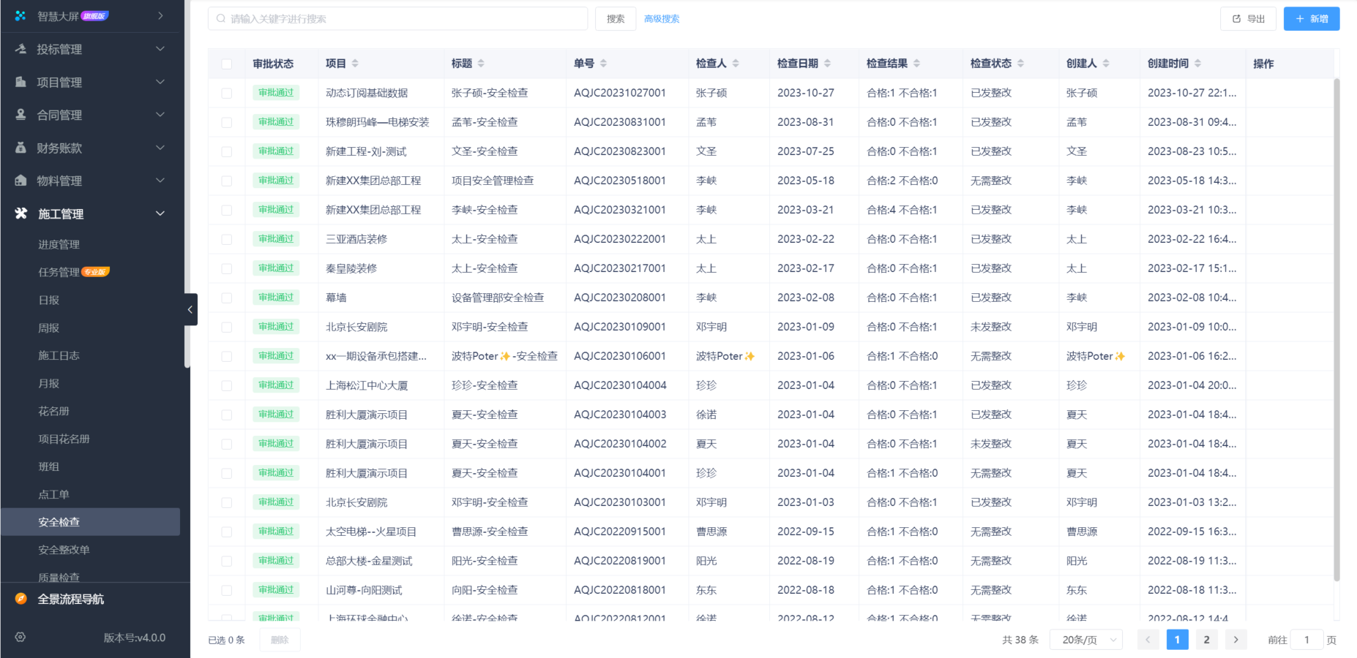Open the 20条/页 page size dropdown
The height and width of the screenshot is (658, 1357).
pyautogui.click(x=1085, y=639)
